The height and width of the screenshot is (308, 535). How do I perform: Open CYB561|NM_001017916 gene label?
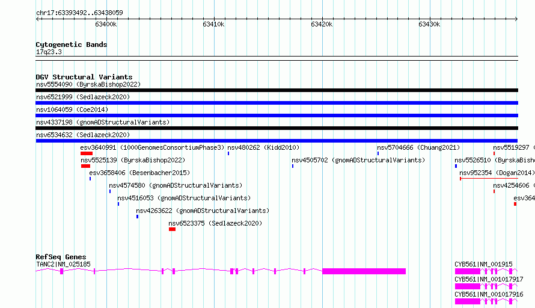(x=489, y=294)
